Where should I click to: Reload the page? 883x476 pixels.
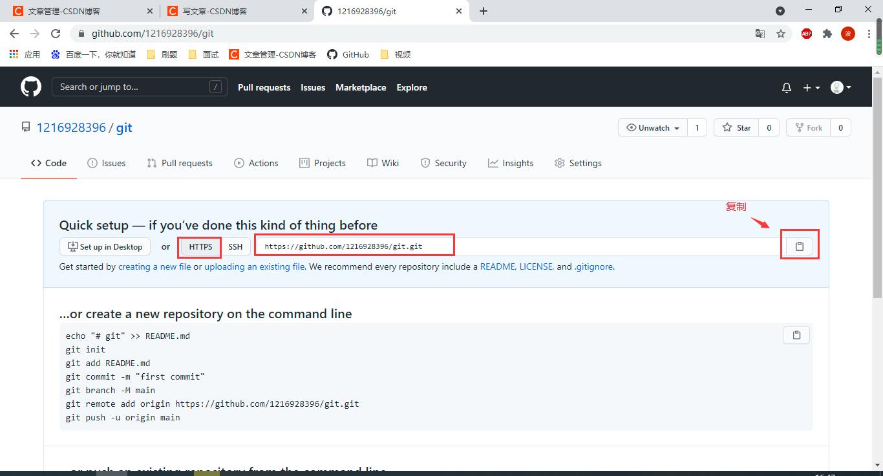click(56, 34)
